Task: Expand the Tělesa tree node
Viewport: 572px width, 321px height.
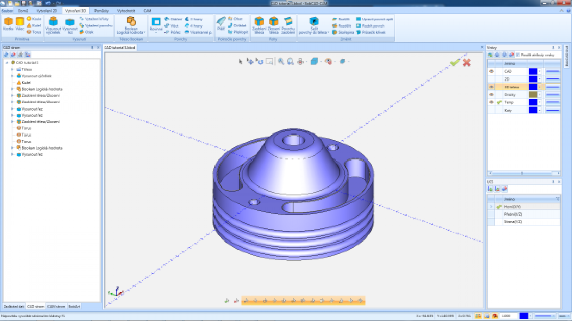Action: tap(12, 69)
